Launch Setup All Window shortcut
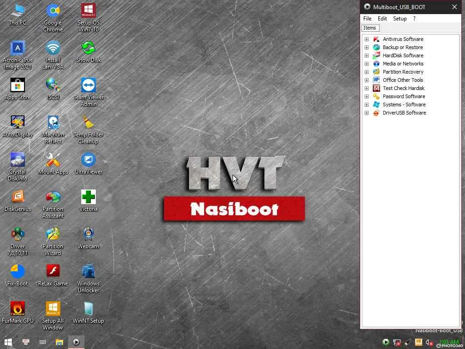The image size is (465, 349). [x=53, y=316]
